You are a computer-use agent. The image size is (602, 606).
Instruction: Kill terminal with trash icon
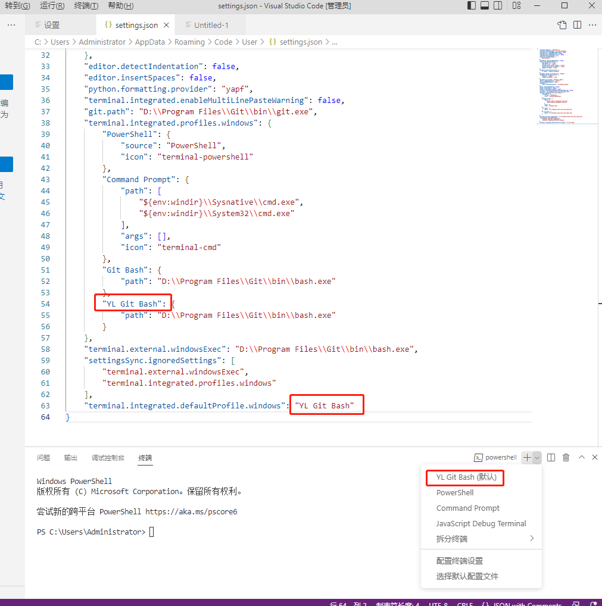click(566, 458)
